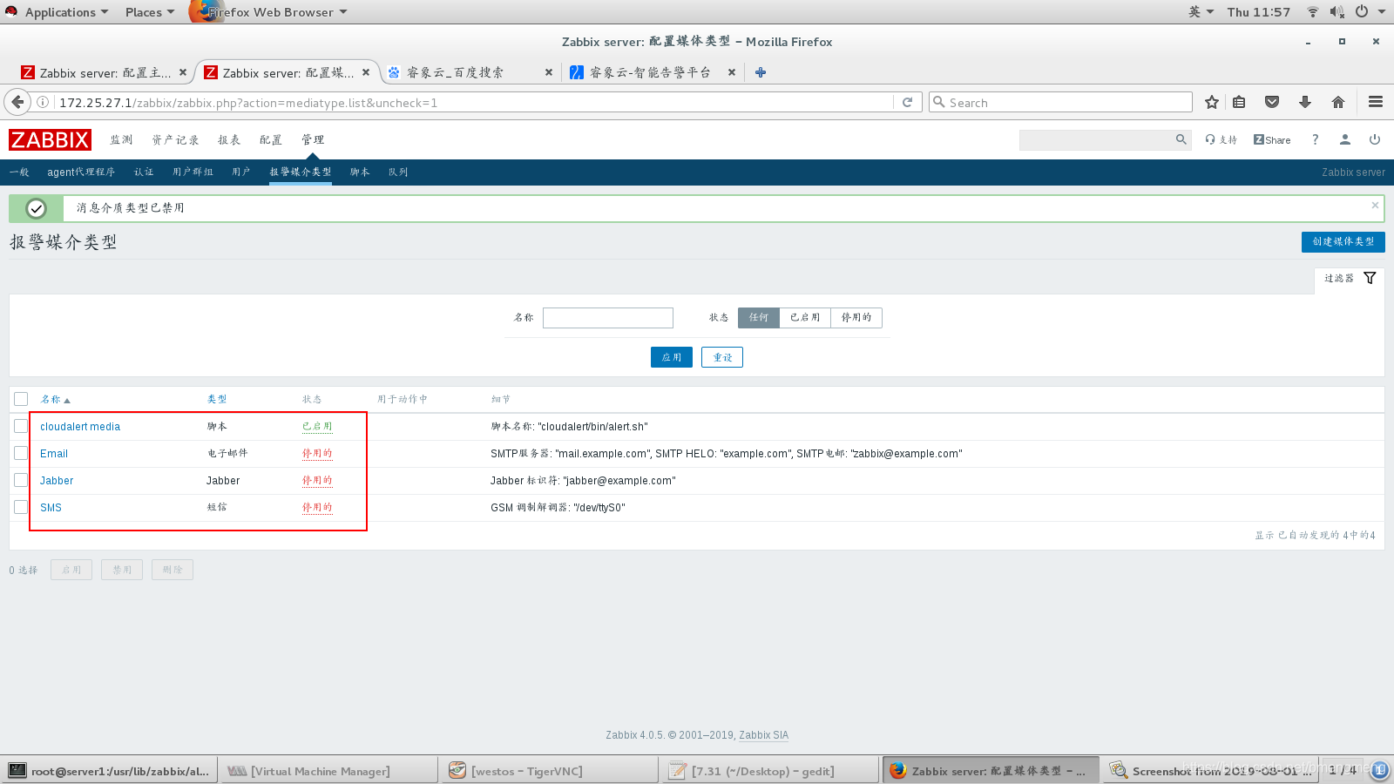Viewport: 1394px width, 784px height.
Task: Open Zabbix support (支持) link
Action: (1221, 139)
